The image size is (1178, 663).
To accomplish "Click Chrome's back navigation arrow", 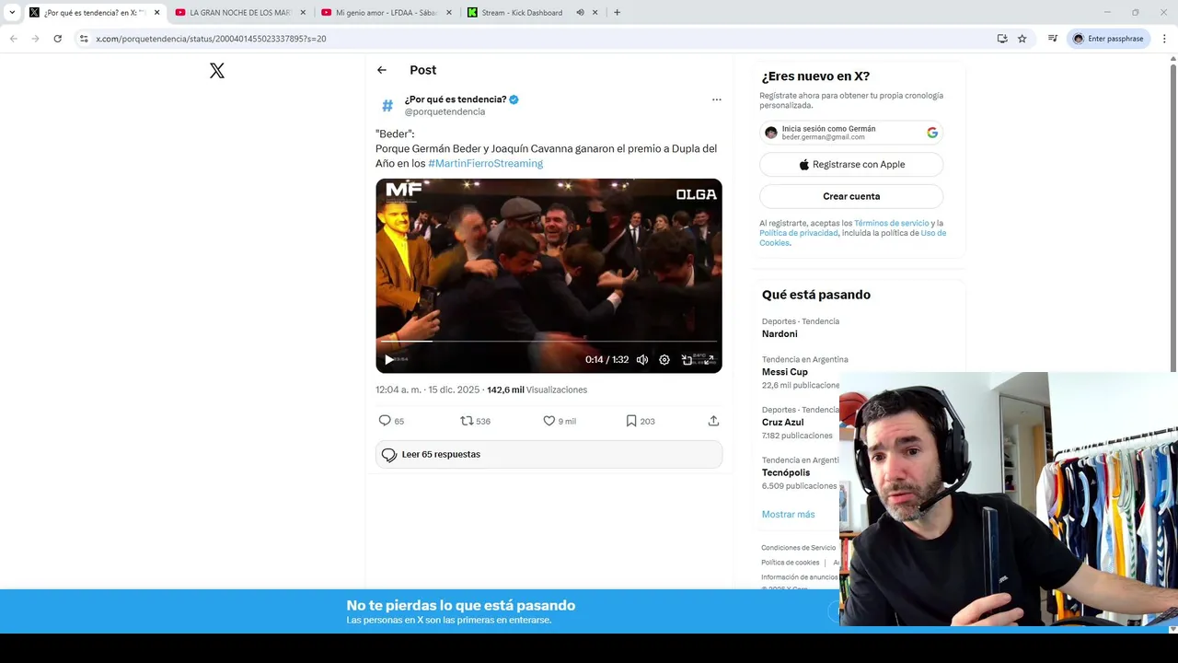I will tap(13, 39).
